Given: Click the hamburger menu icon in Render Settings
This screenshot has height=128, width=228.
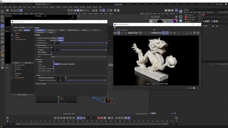Looking at the screenshot, I should 12,25.
